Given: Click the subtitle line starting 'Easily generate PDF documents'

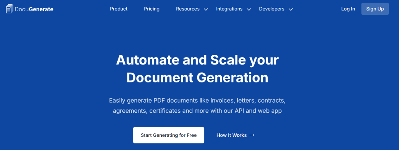Looking at the screenshot, I should [197, 101].
